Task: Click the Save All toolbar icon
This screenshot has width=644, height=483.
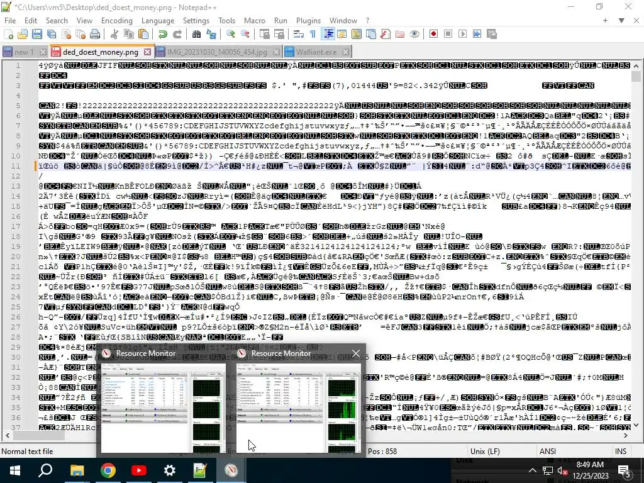Action: [52, 34]
